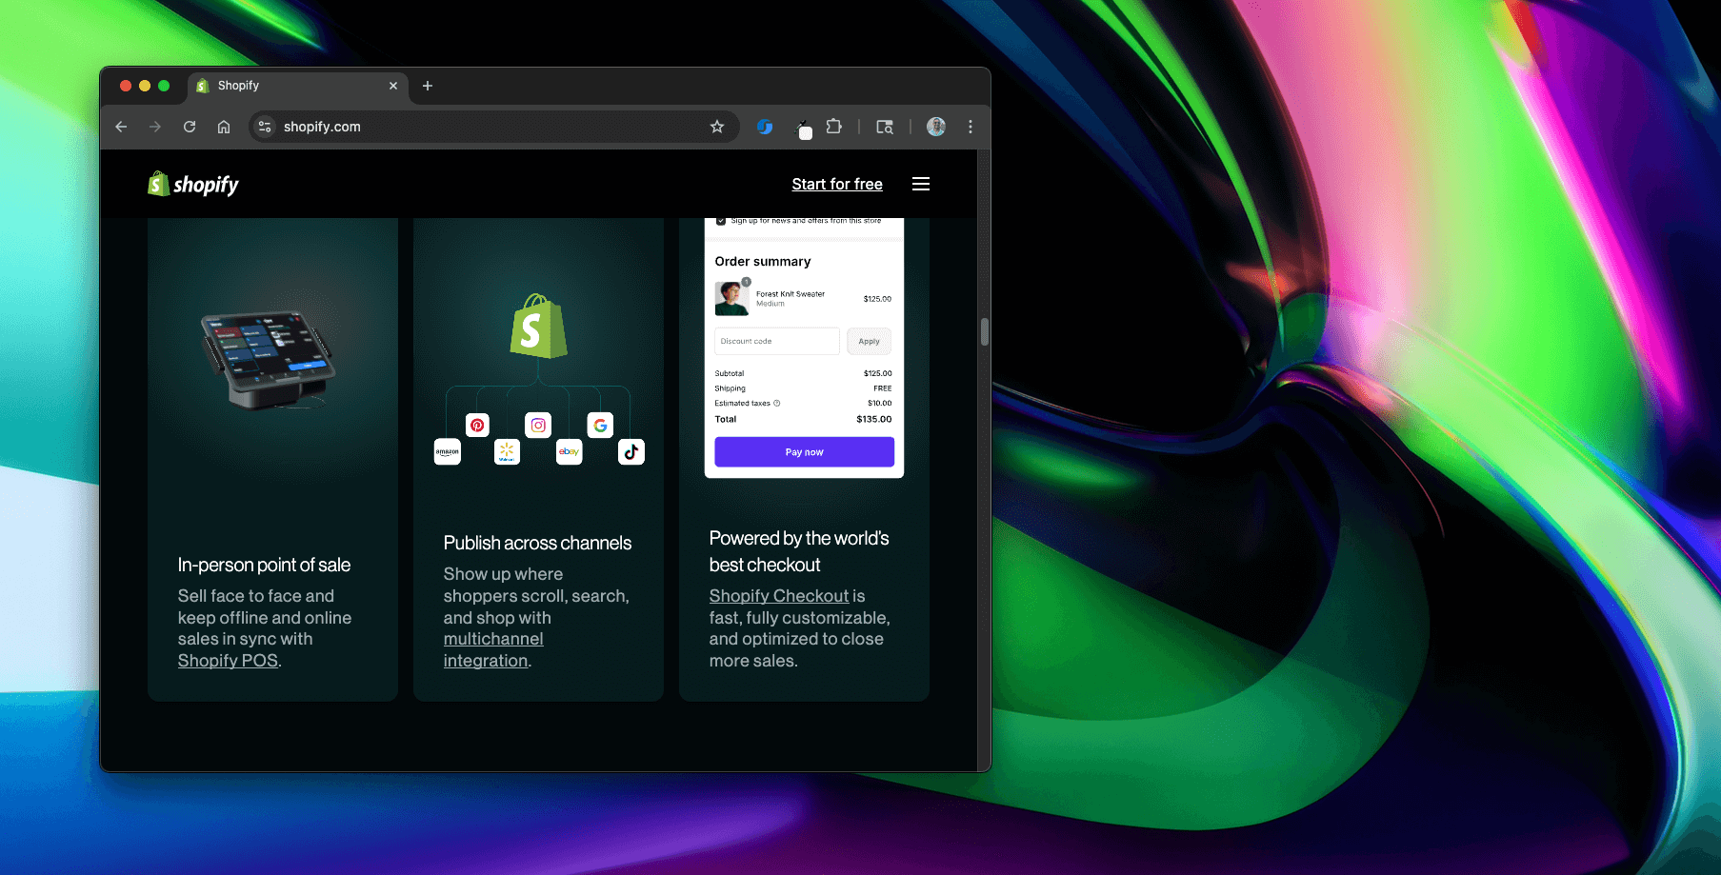This screenshot has height=875, width=1721.
Task: Go back using the browser back arrow
Action: (x=121, y=127)
